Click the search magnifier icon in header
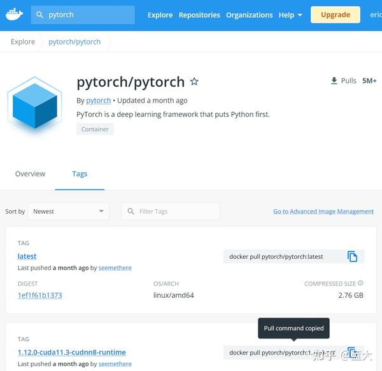The height and width of the screenshot is (371, 382). [39, 15]
